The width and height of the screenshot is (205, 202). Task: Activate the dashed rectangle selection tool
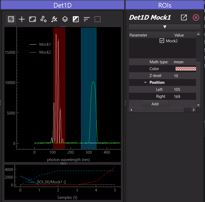point(98,19)
